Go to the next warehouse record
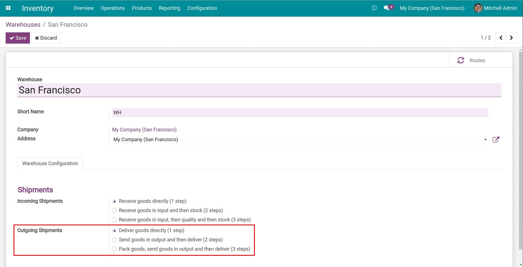The height and width of the screenshot is (267, 523). 511,38
